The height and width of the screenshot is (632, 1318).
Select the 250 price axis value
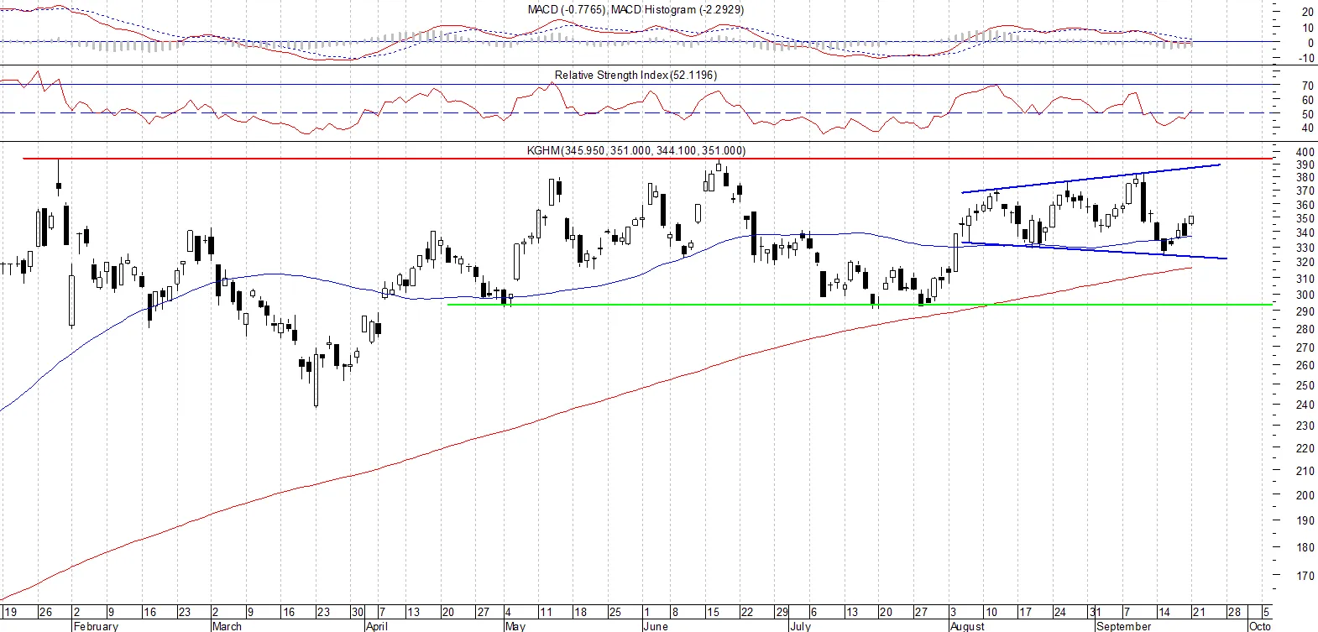1305,385
